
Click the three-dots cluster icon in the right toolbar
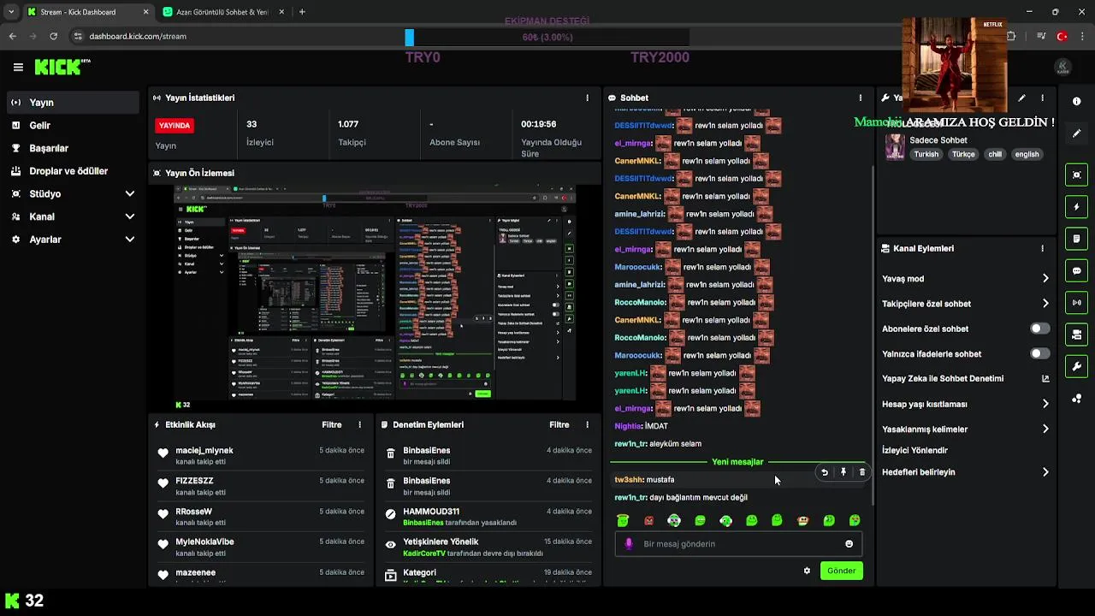point(1076,399)
